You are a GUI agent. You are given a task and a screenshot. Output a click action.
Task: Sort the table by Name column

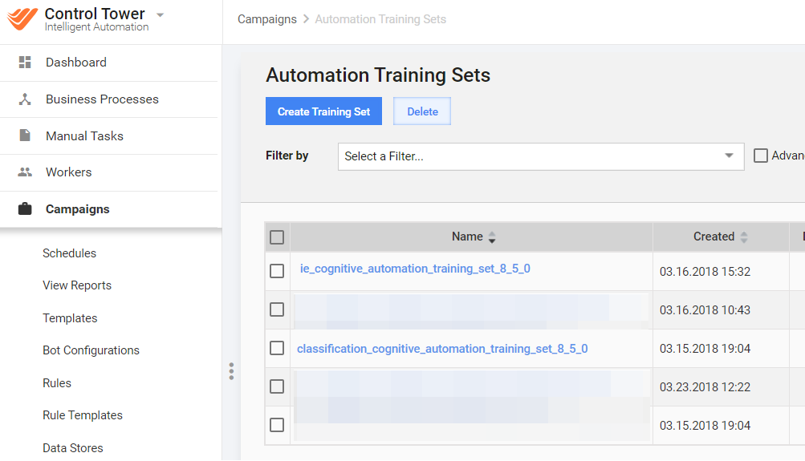pyautogui.click(x=492, y=237)
